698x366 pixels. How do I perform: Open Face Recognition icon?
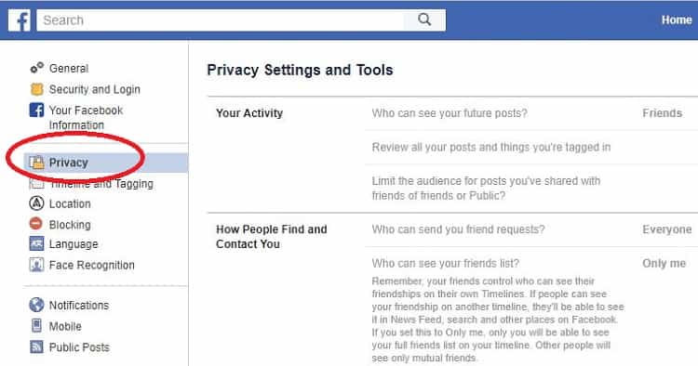(x=36, y=265)
